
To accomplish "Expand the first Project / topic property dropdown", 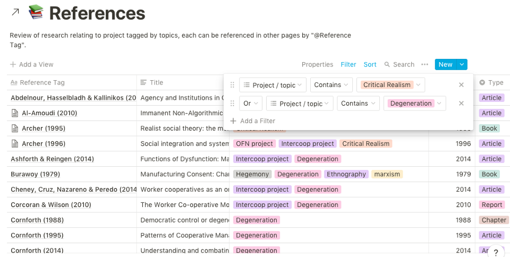I will tap(273, 85).
